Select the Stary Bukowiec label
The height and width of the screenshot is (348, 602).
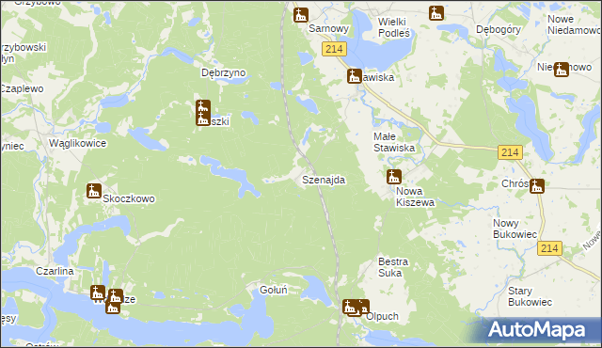(x=530, y=296)
